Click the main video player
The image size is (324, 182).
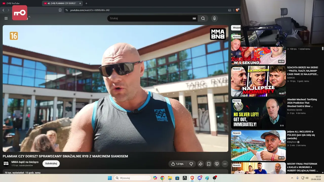tap(115, 88)
